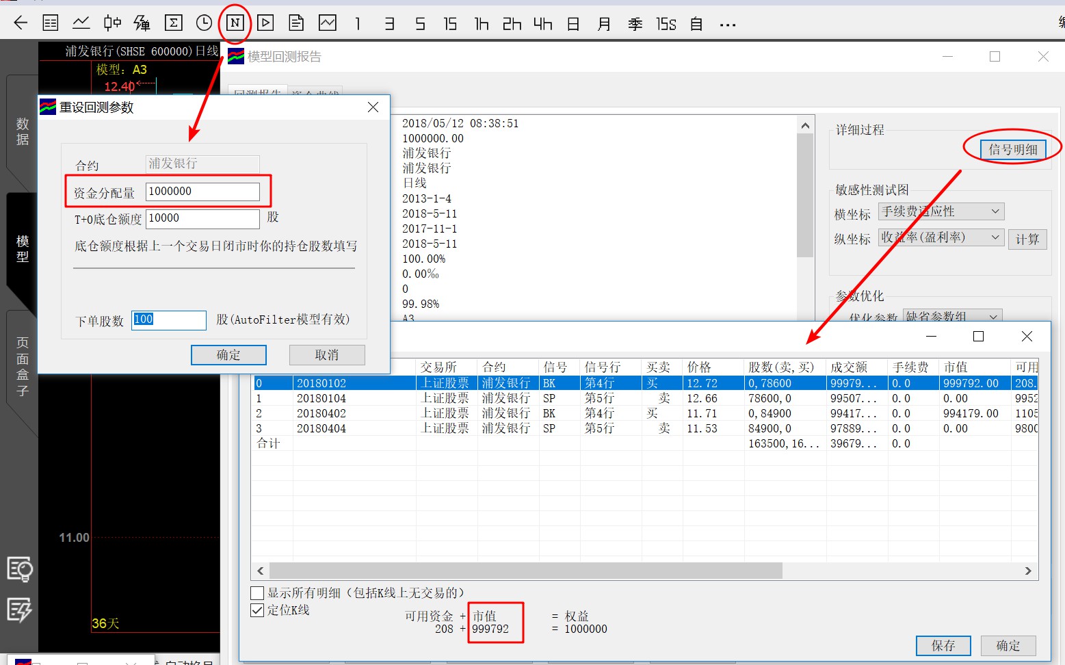Image resolution: width=1065 pixels, height=665 pixels.
Task: Click the sigma summation toolbar icon
Action: [x=173, y=23]
